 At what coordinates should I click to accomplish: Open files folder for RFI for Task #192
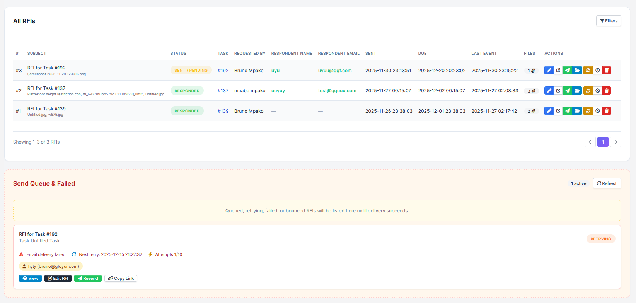pos(577,70)
